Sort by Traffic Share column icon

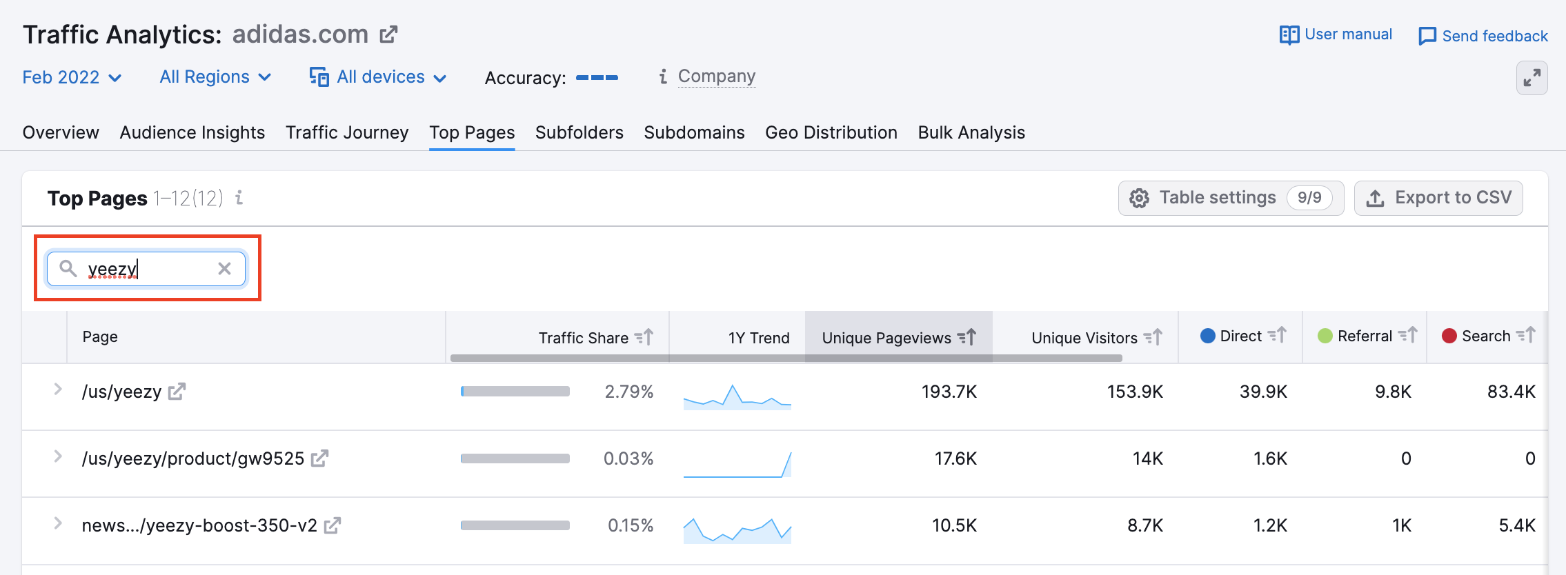coord(644,337)
